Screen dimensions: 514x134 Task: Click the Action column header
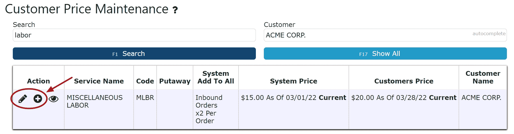tap(38, 81)
